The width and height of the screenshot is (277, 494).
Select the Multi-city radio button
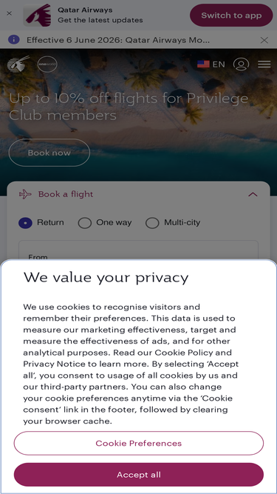pyautogui.click(x=152, y=223)
